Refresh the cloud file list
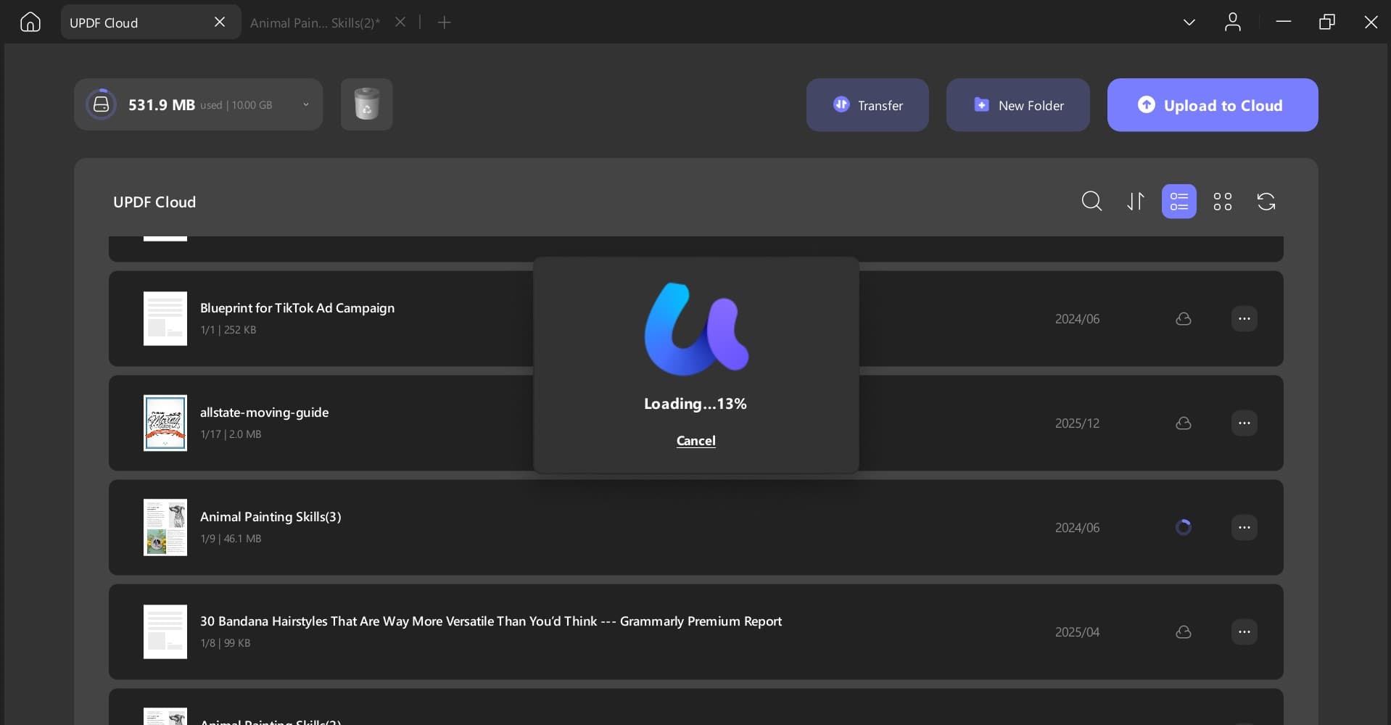 [1266, 202]
